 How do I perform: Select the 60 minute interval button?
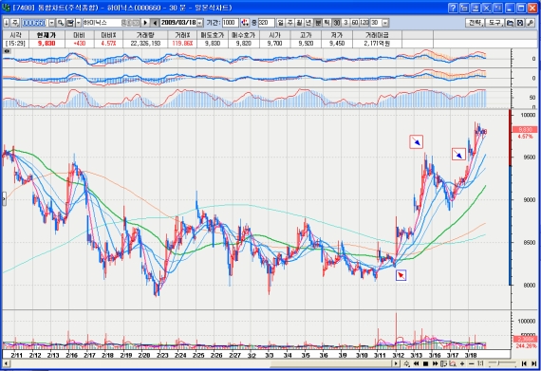point(355,23)
